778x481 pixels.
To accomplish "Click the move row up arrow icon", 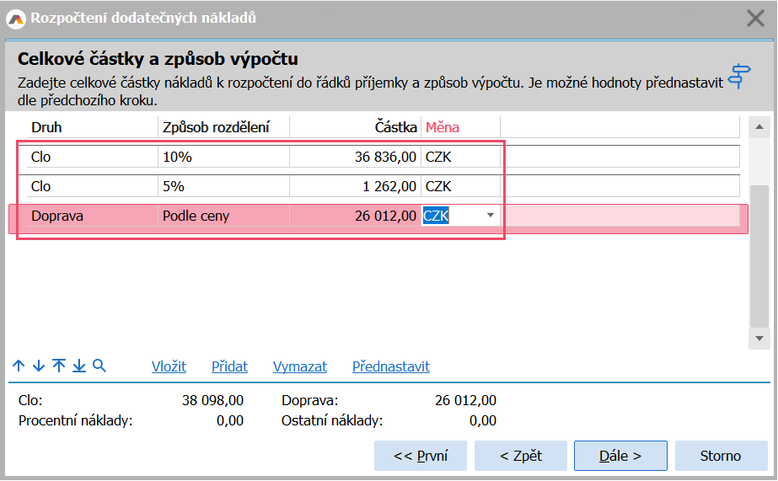I will [19, 366].
